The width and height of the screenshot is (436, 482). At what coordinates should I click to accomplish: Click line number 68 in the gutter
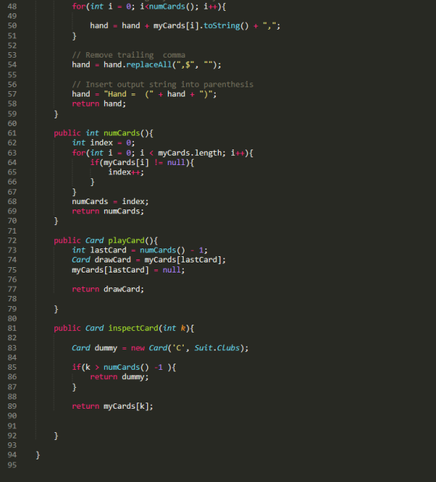(12, 202)
